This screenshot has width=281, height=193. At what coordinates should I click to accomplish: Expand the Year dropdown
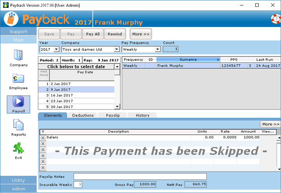pyautogui.click(x=56, y=50)
